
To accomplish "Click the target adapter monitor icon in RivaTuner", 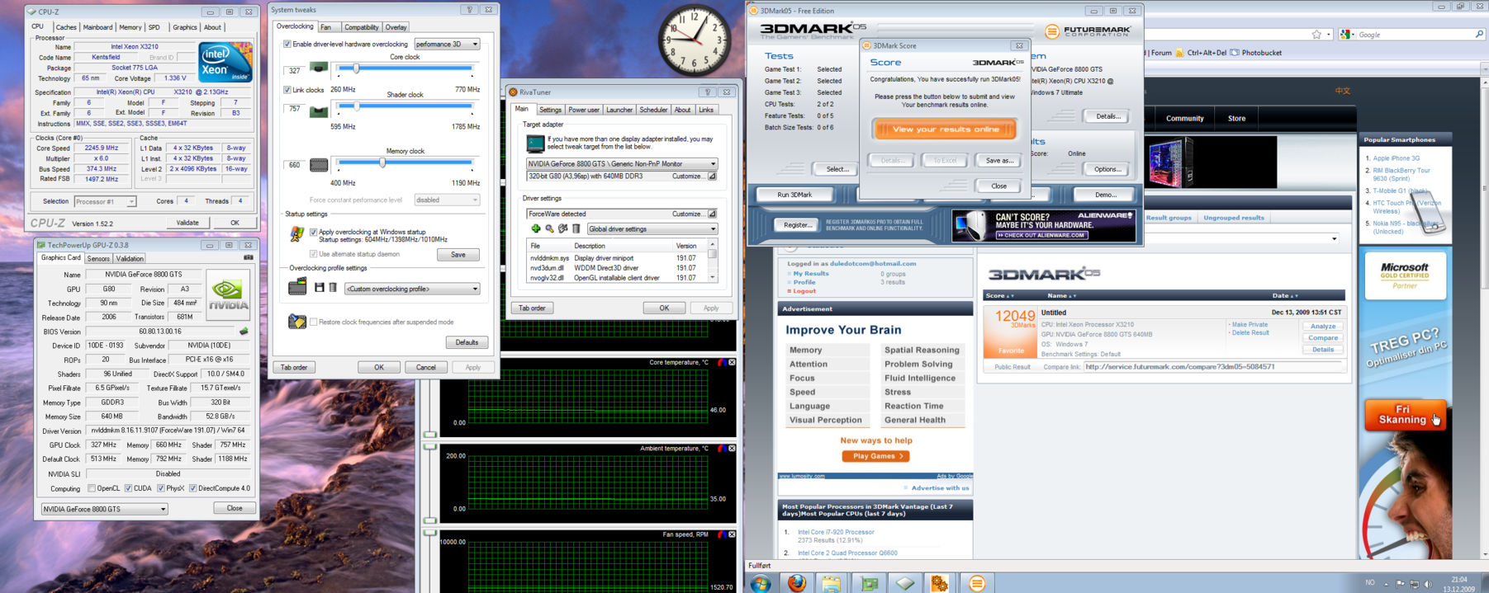I will pyautogui.click(x=535, y=144).
